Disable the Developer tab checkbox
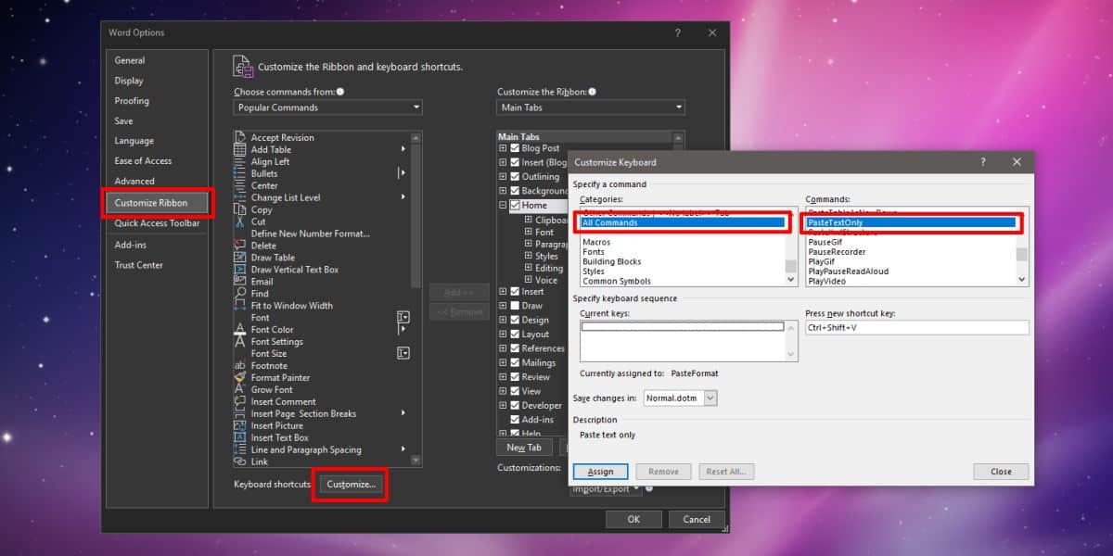Image resolution: width=1113 pixels, height=556 pixels. click(513, 405)
